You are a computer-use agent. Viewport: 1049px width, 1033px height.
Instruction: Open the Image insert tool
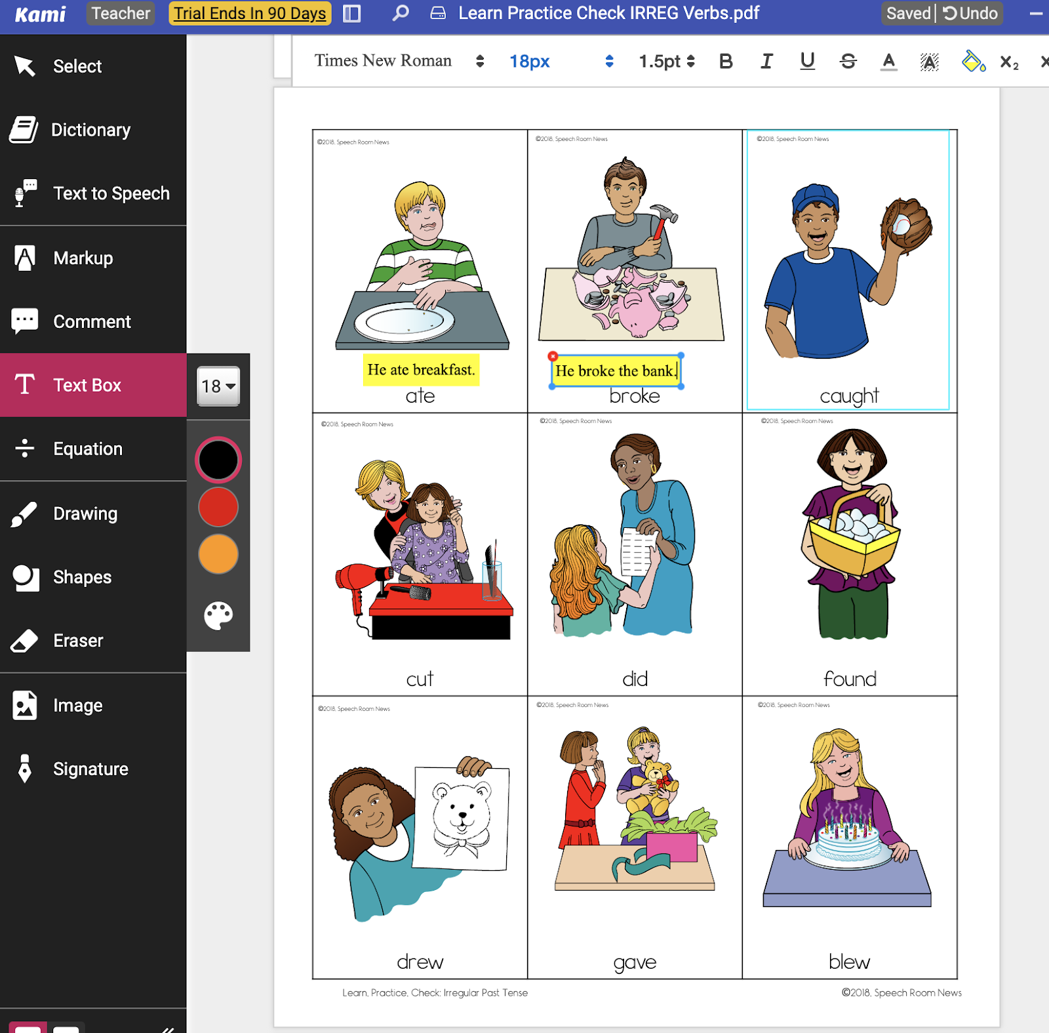pyautogui.click(x=93, y=705)
